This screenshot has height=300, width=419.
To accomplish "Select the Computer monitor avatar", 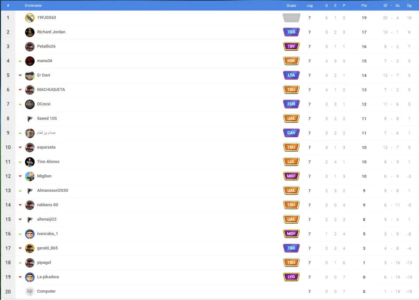I will click(x=30, y=292).
